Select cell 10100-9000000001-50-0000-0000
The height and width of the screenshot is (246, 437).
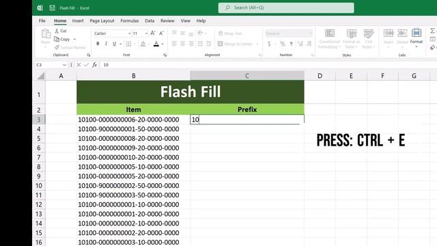[134, 129]
